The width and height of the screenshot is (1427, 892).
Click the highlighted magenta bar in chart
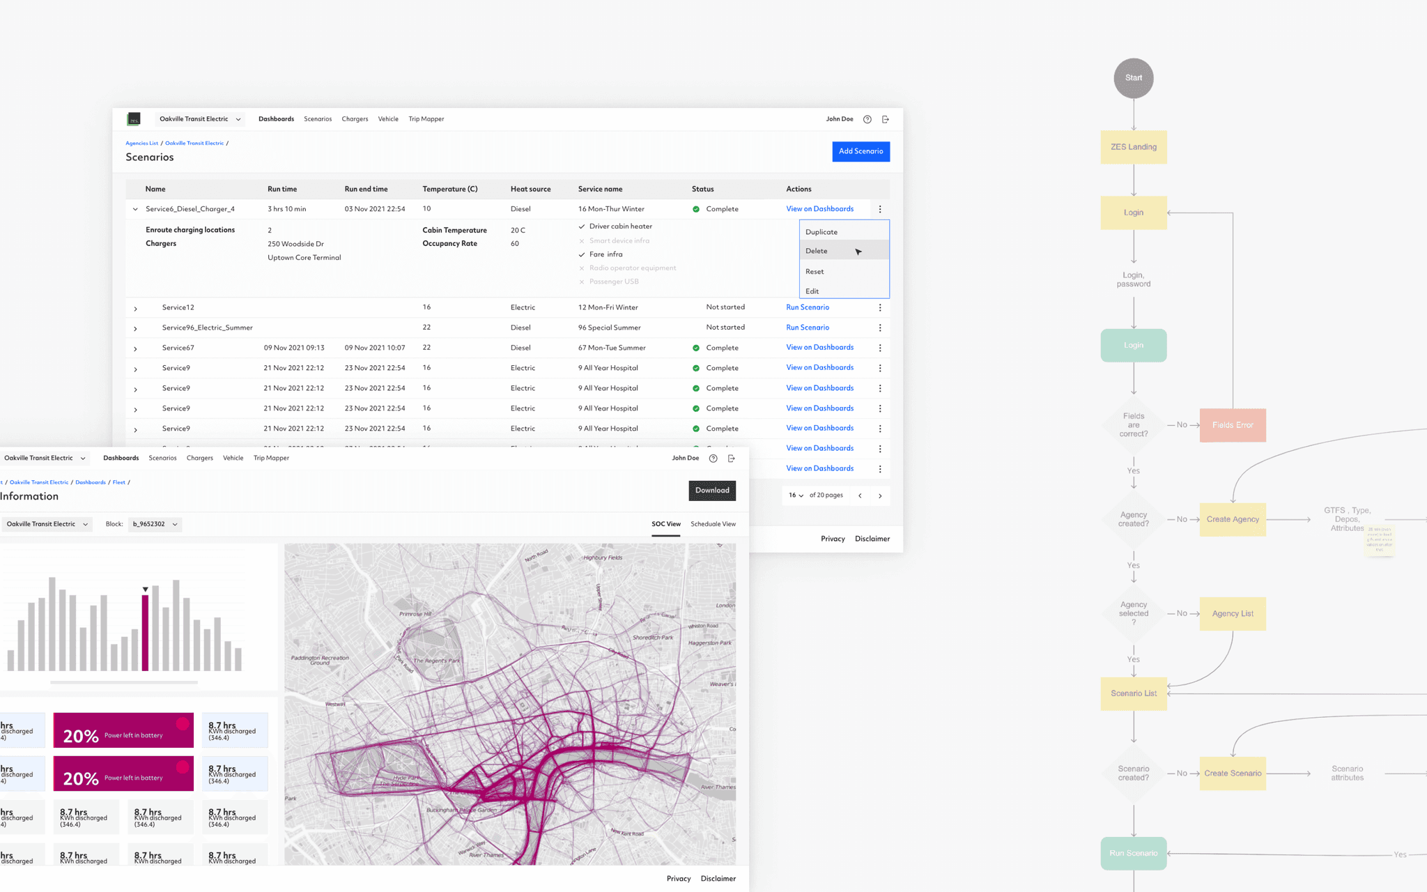[x=145, y=632]
